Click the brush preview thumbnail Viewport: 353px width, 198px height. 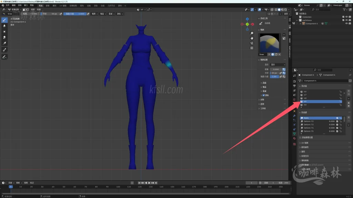[270, 43]
